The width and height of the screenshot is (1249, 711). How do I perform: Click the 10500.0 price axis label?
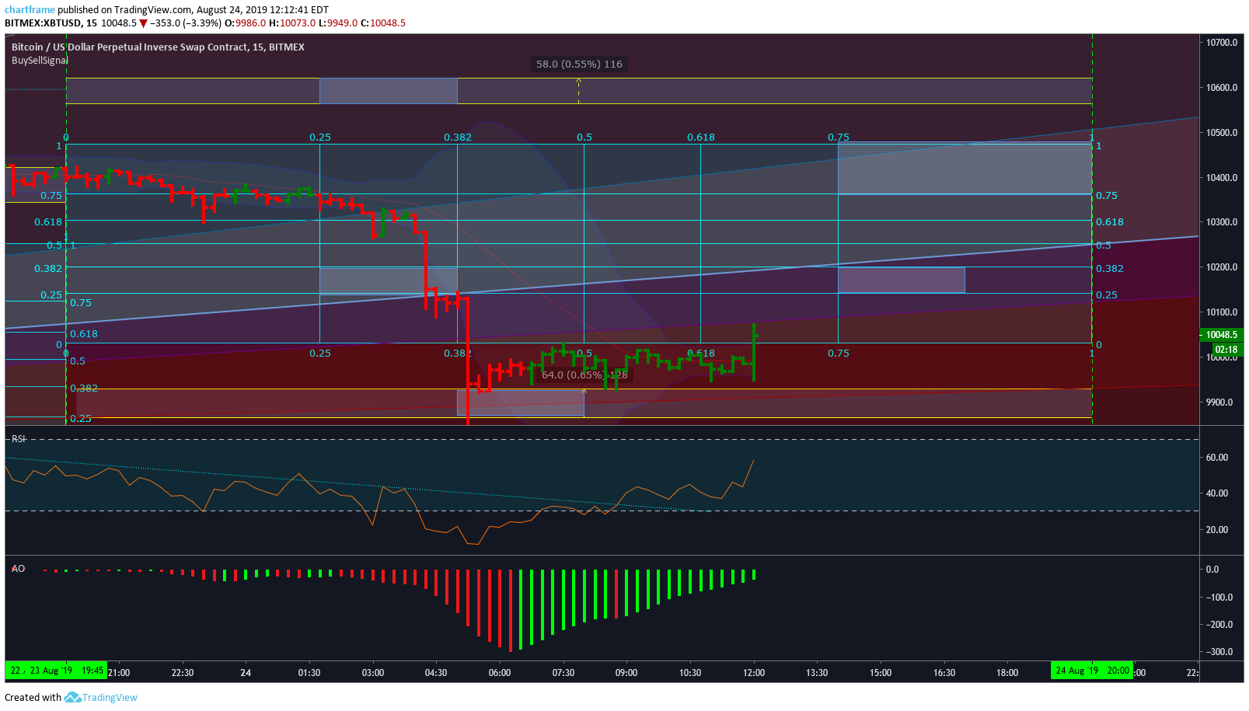[x=1222, y=133]
